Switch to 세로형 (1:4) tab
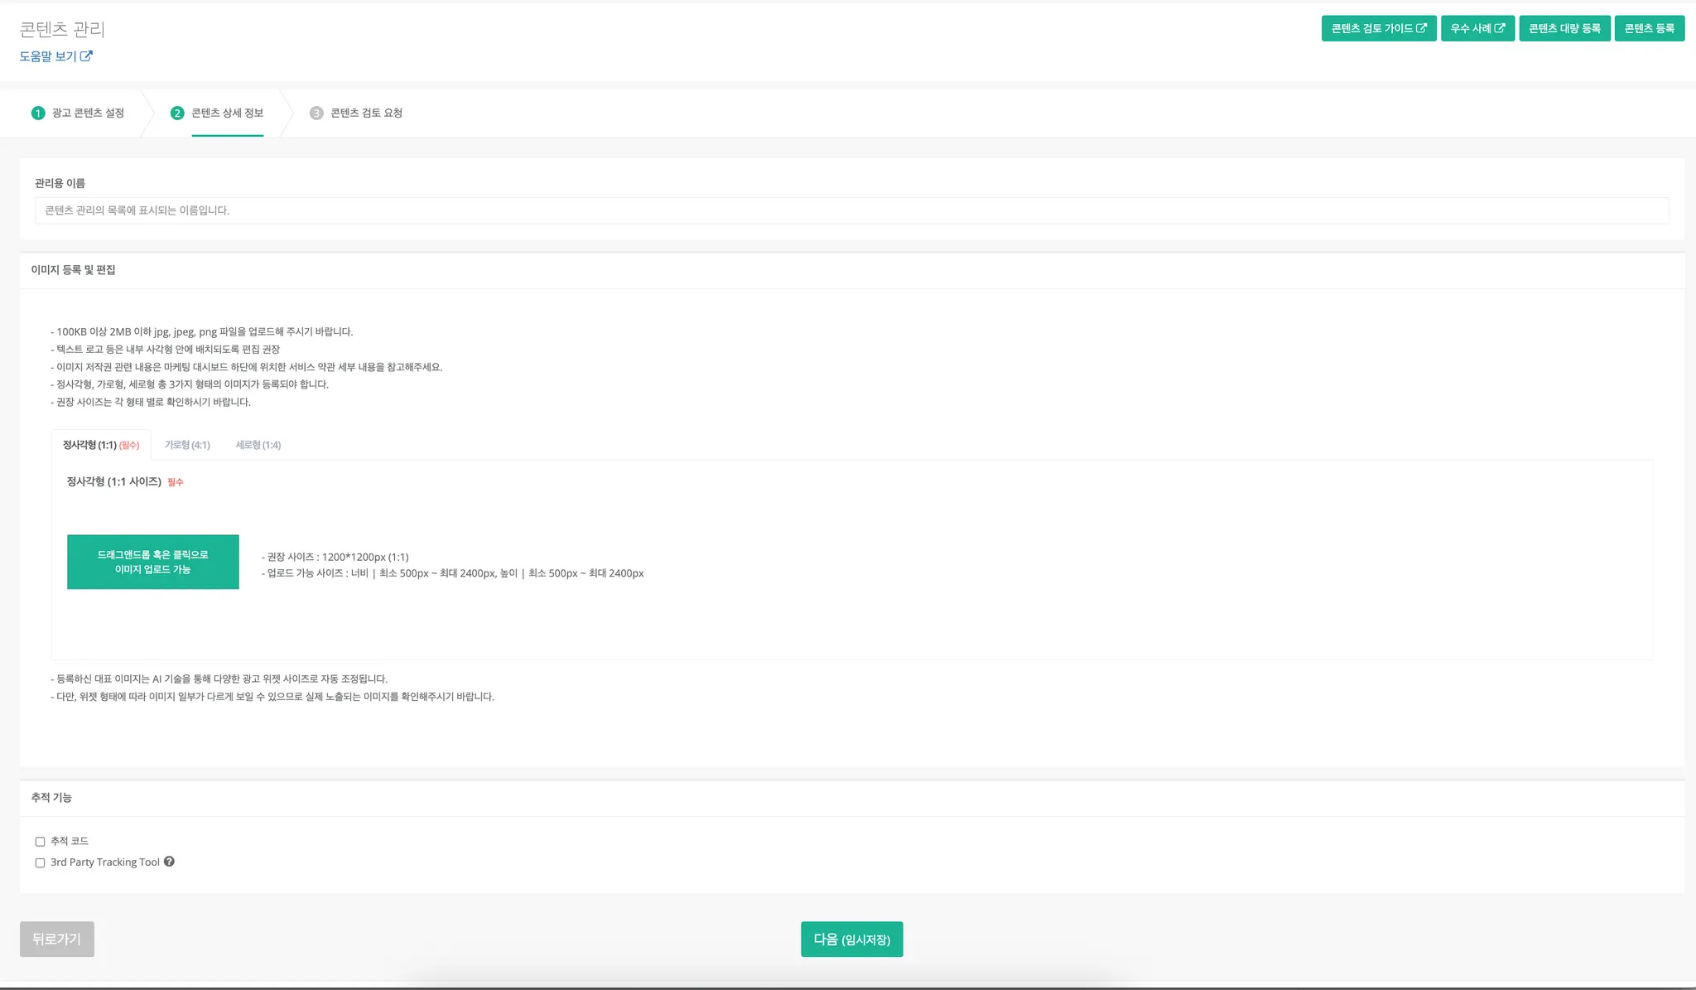 pyautogui.click(x=258, y=445)
